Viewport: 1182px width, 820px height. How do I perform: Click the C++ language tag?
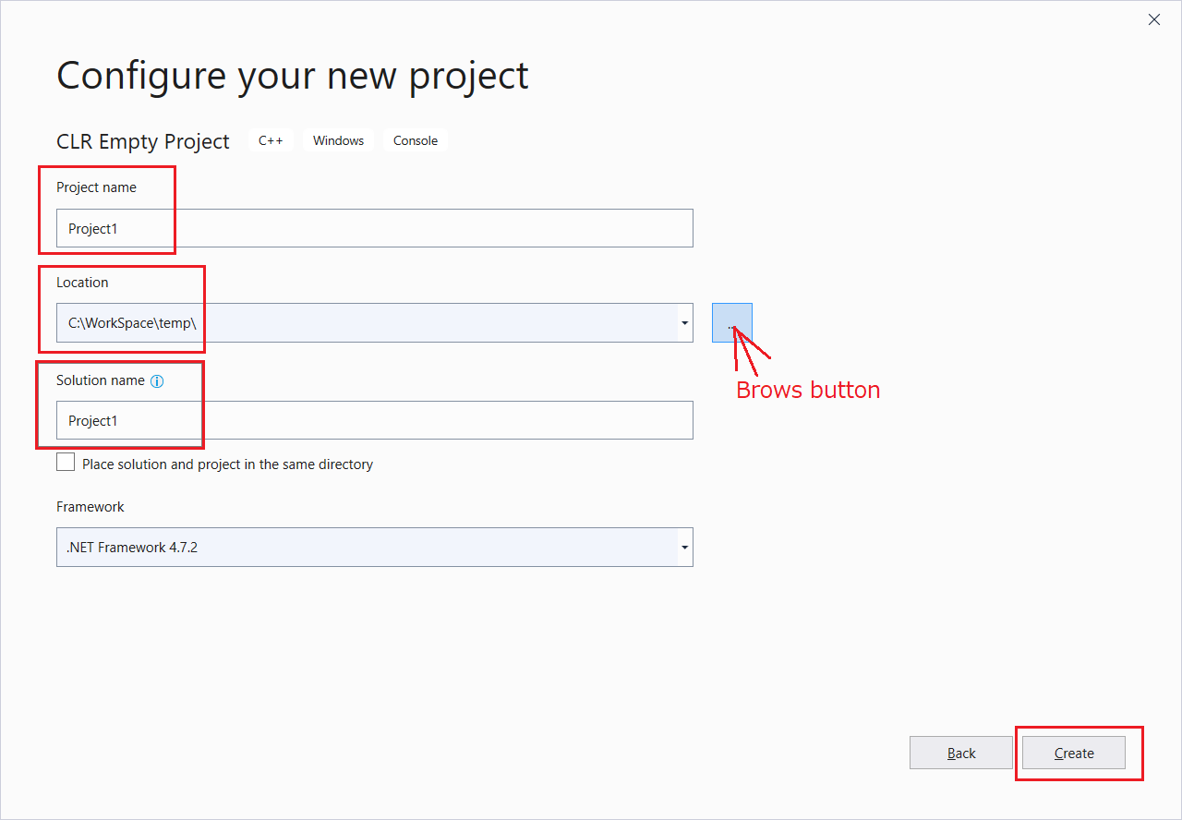[271, 140]
